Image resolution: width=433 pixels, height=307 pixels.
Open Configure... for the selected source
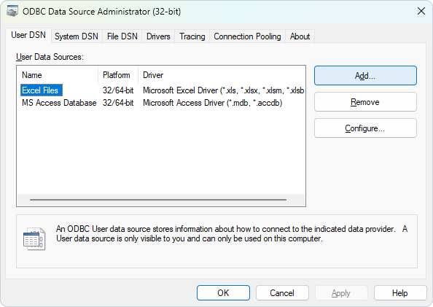pyautogui.click(x=365, y=128)
